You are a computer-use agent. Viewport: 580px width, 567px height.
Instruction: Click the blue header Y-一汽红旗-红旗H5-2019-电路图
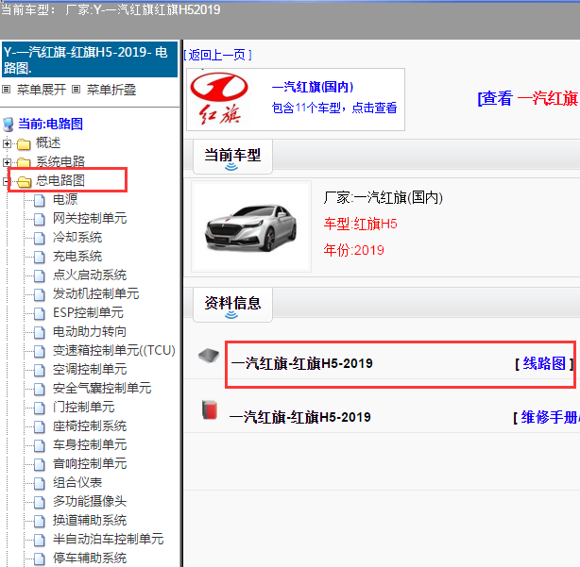90,59
